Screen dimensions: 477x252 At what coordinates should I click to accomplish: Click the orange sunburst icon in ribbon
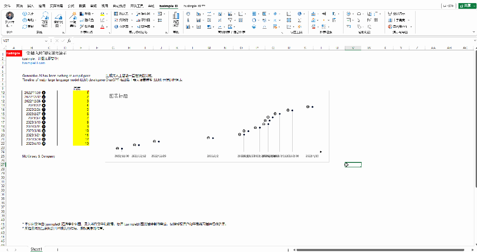(300, 26)
